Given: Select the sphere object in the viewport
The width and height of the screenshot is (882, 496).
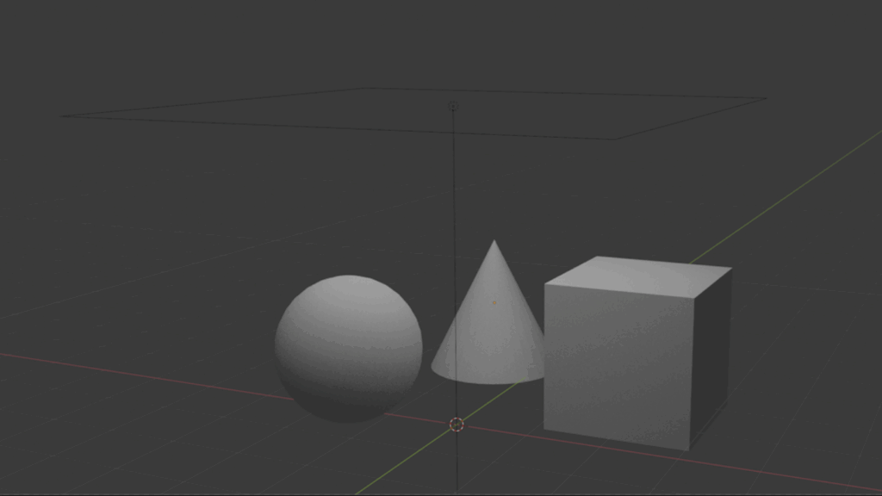Looking at the screenshot, I should point(348,348).
